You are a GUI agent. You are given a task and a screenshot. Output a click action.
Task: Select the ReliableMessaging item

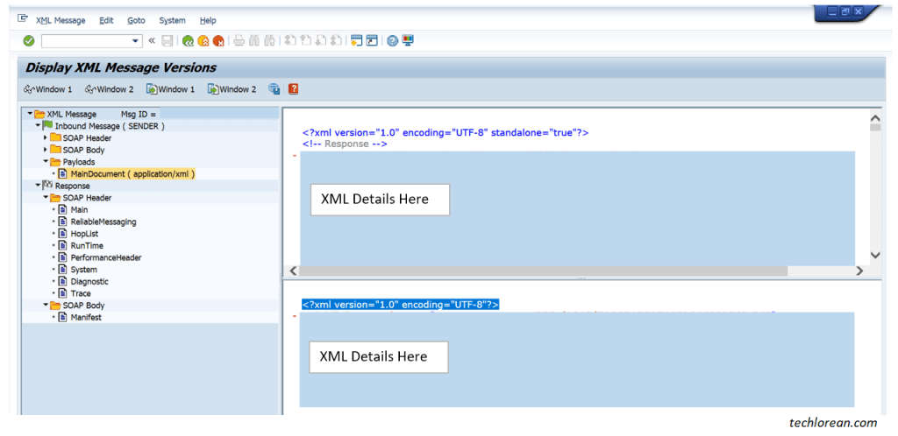[x=103, y=222]
